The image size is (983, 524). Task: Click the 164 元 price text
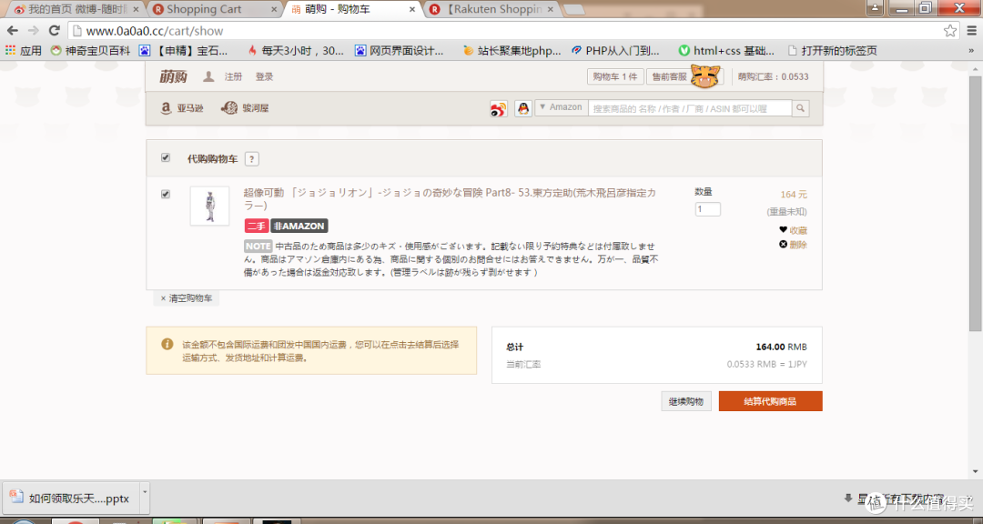[x=793, y=195]
